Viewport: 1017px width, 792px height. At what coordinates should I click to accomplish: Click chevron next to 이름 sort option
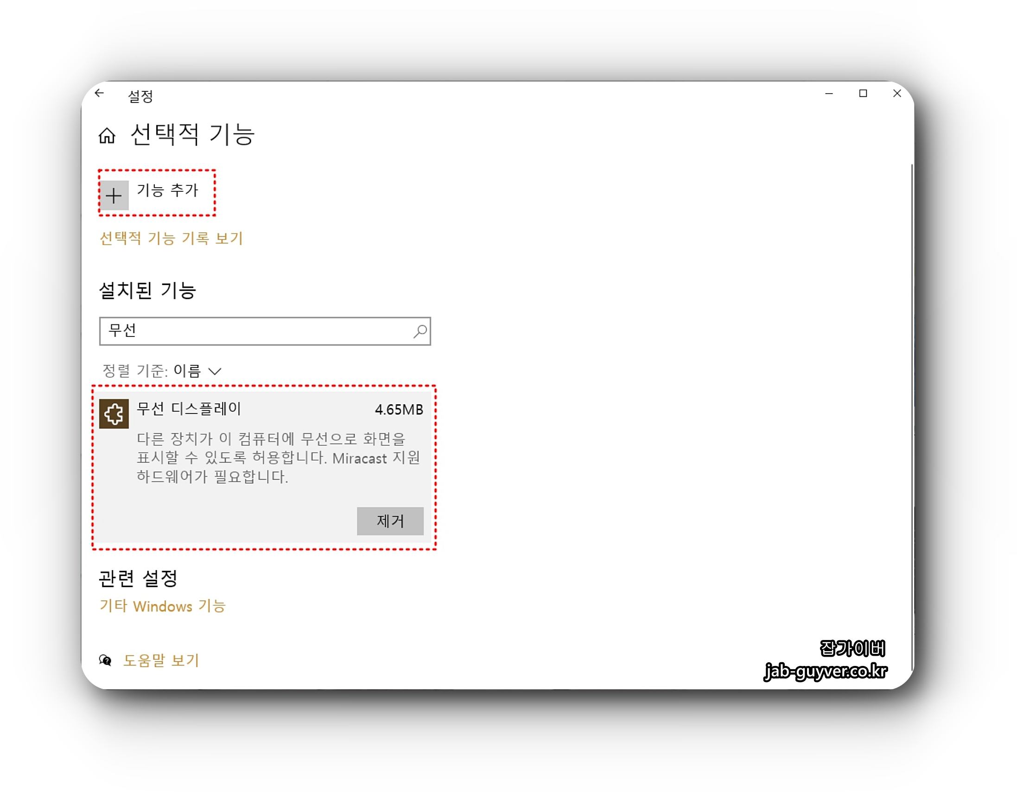coord(215,371)
